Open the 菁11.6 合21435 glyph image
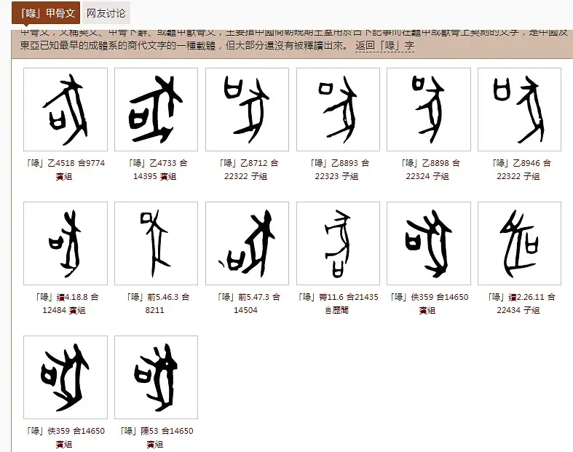This screenshot has height=452, width=573. pos(338,243)
